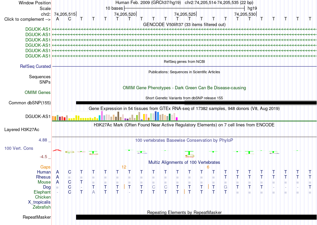The height and width of the screenshot is (225, 317).
Task: Click the -4.5 lower PhyloP axis value
Action: 43,157
